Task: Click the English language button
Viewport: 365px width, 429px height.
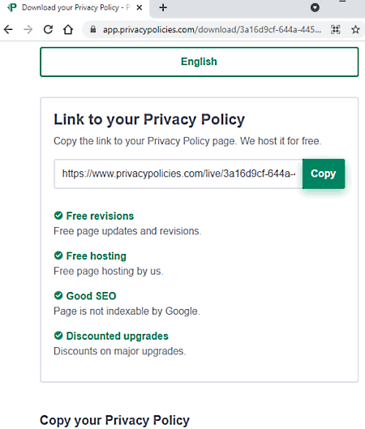Action: pos(200,62)
